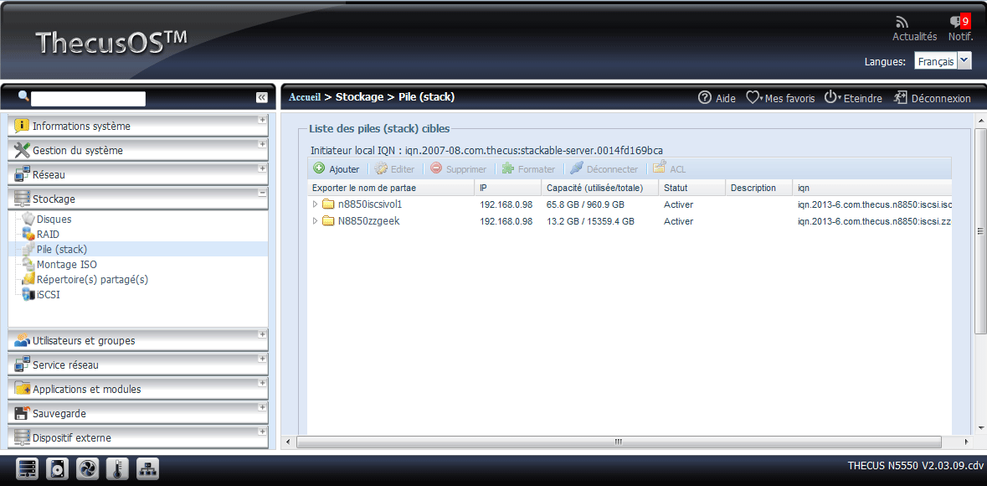Open the RAID status icon in bottom bar

pyautogui.click(x=27, y=468)
